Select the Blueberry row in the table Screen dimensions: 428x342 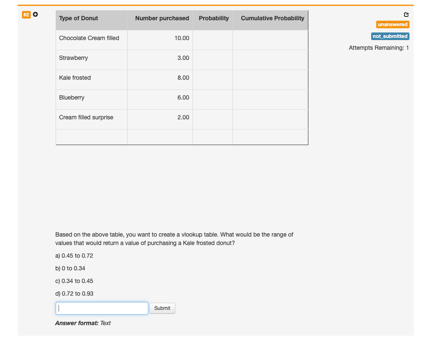click(x=72, y=97)
